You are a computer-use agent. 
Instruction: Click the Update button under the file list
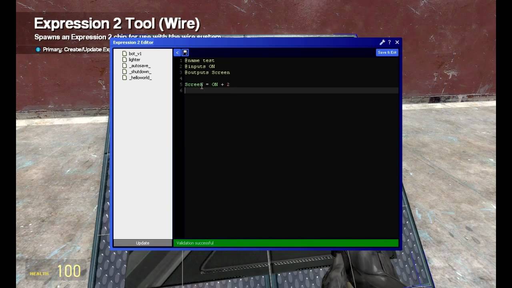(143, 243)
